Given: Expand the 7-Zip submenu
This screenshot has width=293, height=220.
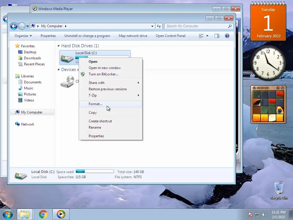Looking at the screenshot, I should coord(111,95).
